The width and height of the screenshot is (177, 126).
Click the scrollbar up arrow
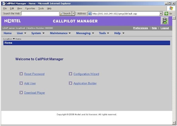point(174,18)
